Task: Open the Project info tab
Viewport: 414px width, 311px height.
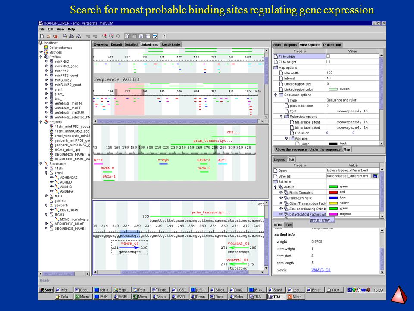Action: coord(332,45)
